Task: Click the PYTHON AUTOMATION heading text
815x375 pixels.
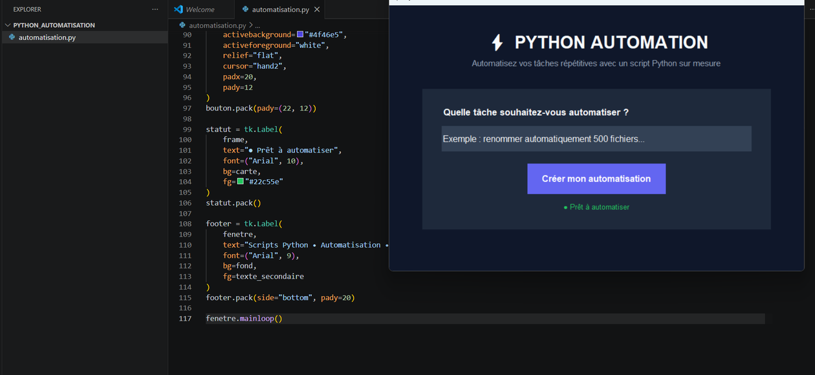Action: pyautogui.click(x=611, y=43)
